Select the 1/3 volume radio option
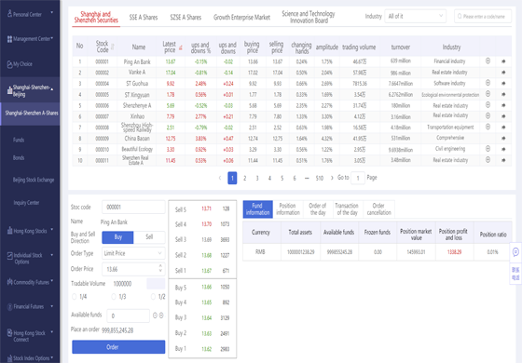Viewport: 522px width, 363px height. coord(114,297)
